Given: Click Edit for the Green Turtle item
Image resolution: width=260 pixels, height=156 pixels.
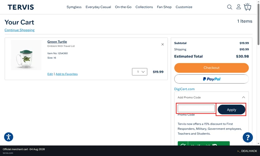Looking at the screenshot, I should pos(50,74).
